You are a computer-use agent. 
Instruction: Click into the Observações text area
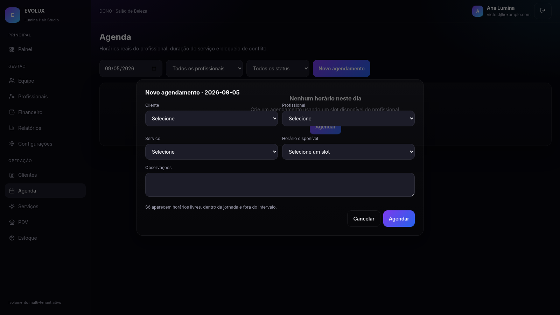point(280,185)
